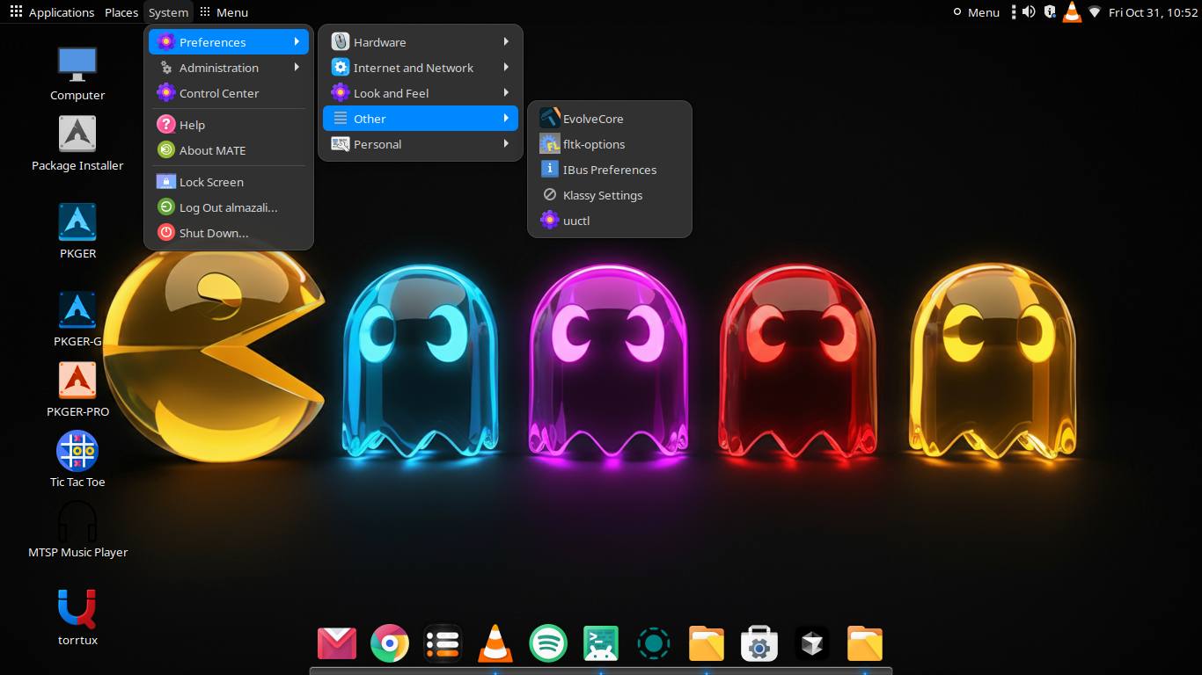Open the shield info tray icon
This screenshot has width=1202, height=675.
(x=1050, y=12)
